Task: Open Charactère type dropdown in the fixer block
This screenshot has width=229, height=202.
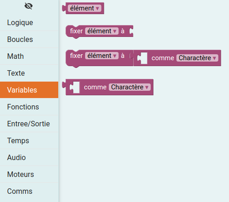Action: (x=197, y=58)
